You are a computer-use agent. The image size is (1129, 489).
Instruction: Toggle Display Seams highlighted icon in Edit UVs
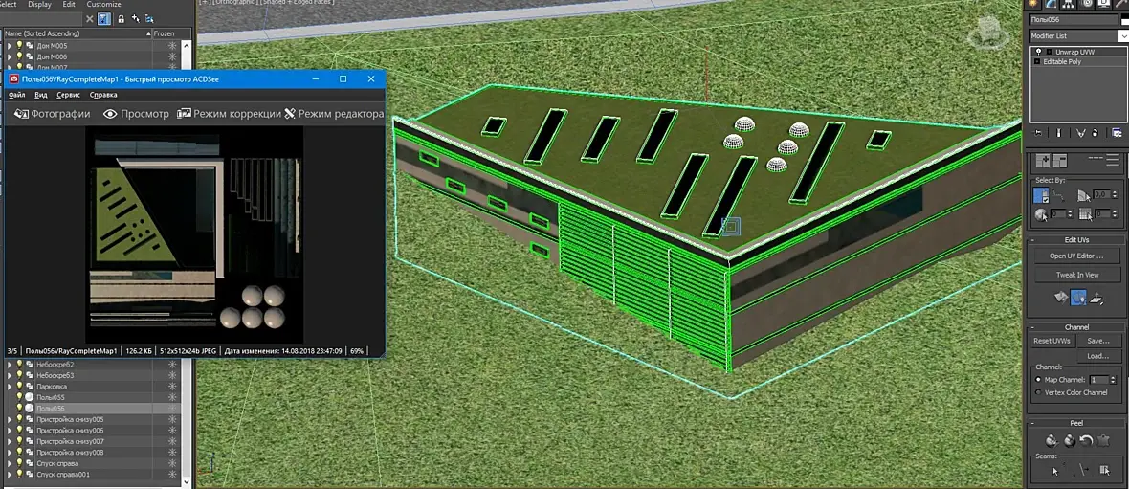click(1078, 298)
